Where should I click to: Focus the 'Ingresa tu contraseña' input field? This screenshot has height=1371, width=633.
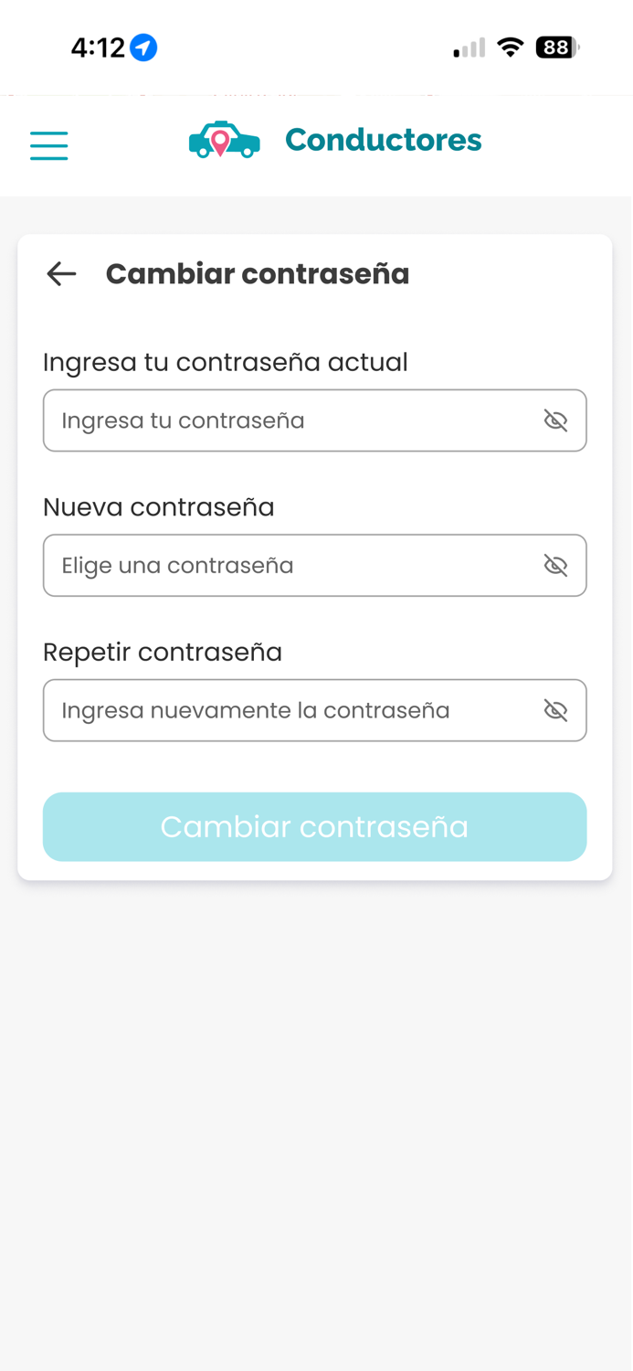(274, 420)
